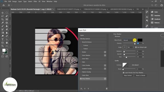The image size is (164, 92).
Task: Select the Path Selection tool
Action: click(x=7, y=39)
